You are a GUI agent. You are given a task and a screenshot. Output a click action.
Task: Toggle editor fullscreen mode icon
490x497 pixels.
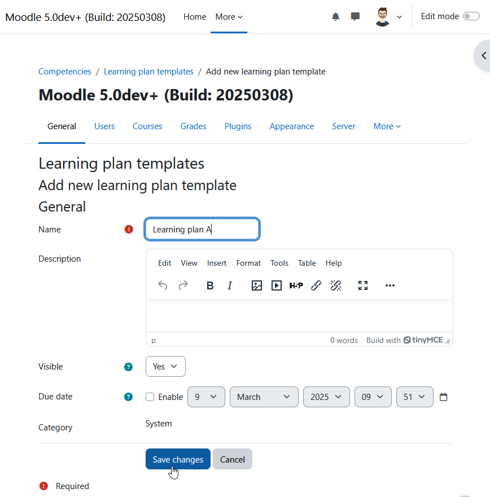pyautogui.click(x=363, y=285)
